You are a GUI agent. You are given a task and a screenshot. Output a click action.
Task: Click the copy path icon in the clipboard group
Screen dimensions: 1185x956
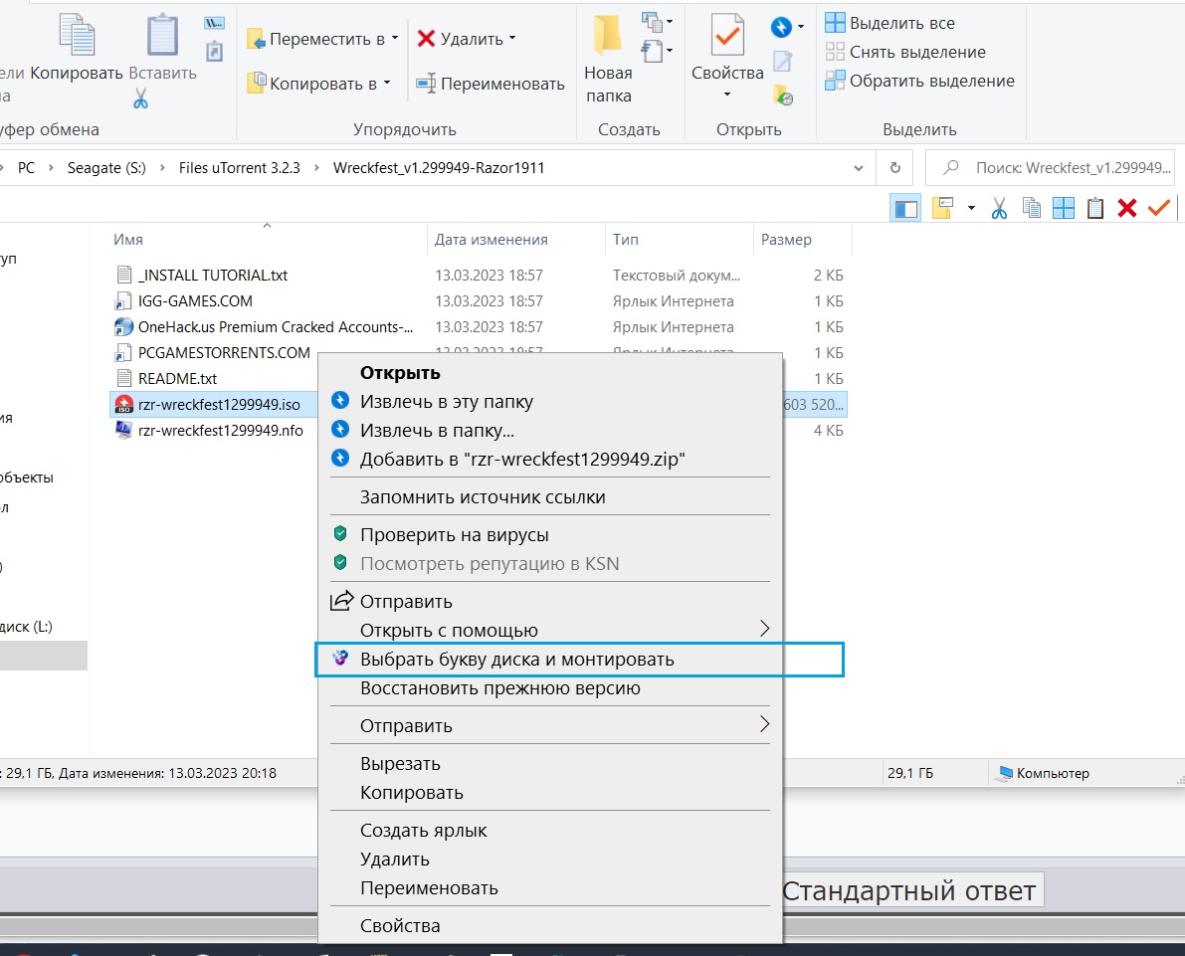(215, 24)
